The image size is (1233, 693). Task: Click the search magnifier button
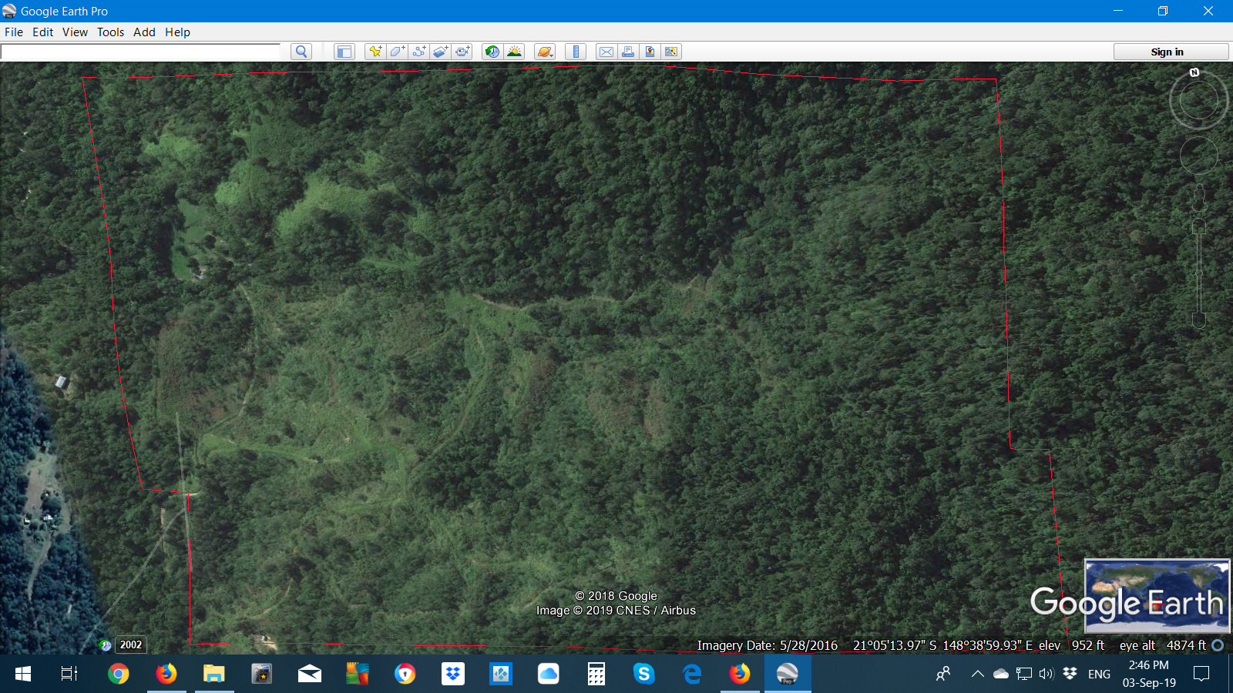click(301, 52)
